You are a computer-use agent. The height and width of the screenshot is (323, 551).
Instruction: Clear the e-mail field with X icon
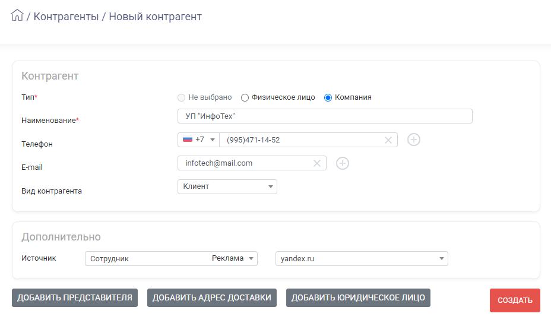(316, 163)
